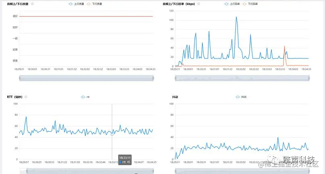Click right handle of bitrate chart zoom slider

(x=309, y=78)
